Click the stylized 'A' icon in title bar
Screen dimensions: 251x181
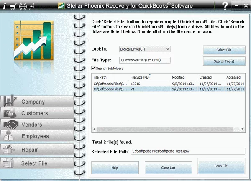32,6
